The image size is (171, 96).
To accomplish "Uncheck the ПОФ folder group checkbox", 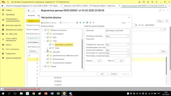I will click(48, 41).
